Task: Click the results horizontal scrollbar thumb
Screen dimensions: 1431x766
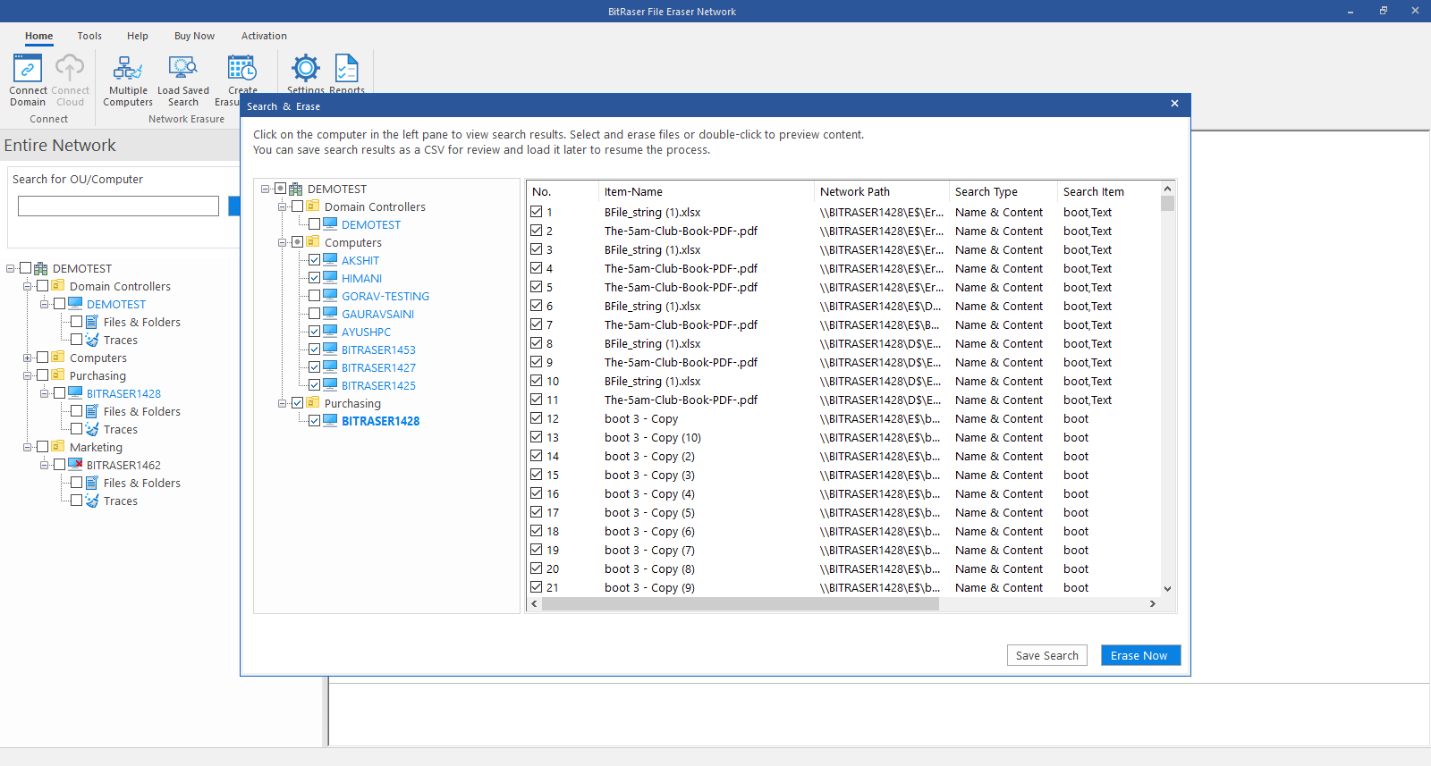Action: pos(741,603)
